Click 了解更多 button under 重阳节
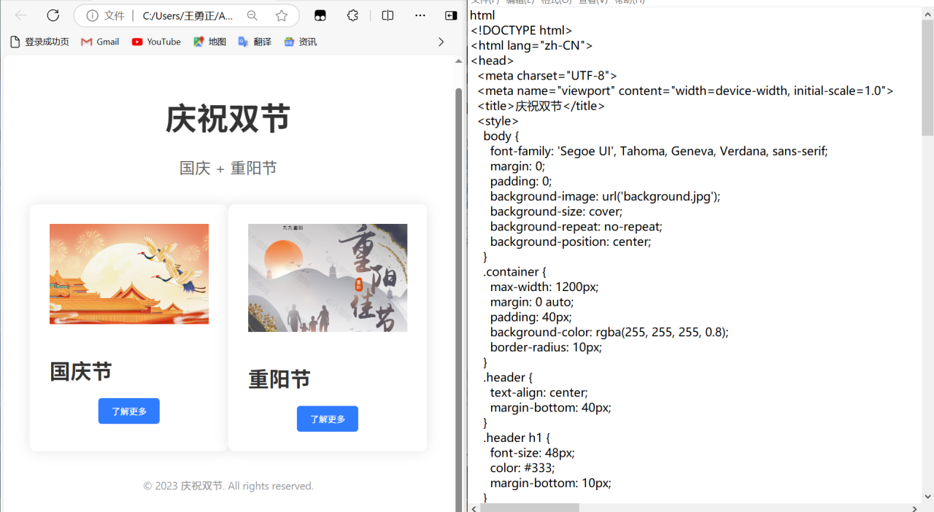This screenshot has width=934, height=512. pyautogui.click(x=328, y=419)
